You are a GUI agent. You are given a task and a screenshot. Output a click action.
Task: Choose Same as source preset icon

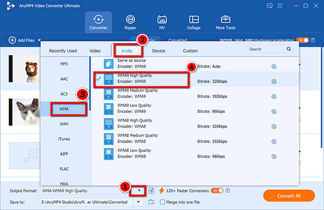[109, 64]
